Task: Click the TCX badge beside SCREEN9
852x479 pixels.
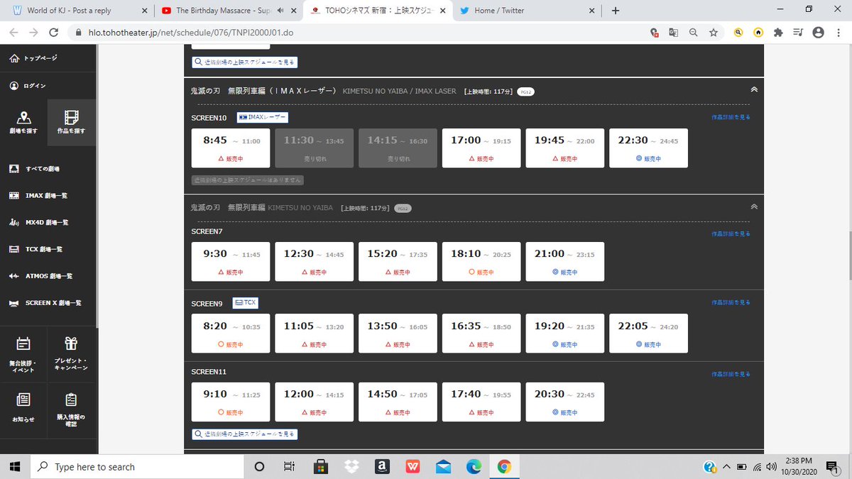Action: tap(246, 302)
